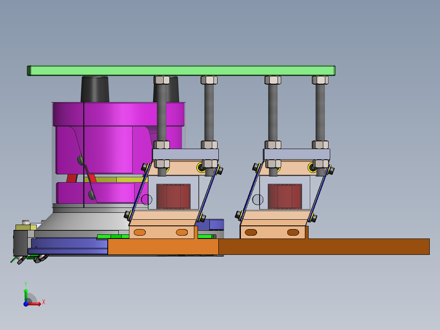Select the magenta upper housing ring
The height and width of the screenshot is (330, 440).
(118, 114)
